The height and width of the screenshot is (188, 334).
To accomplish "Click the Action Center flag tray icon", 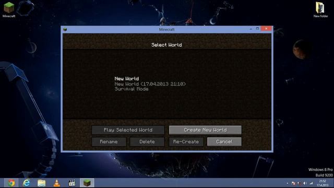I will [x=293, y=183].
